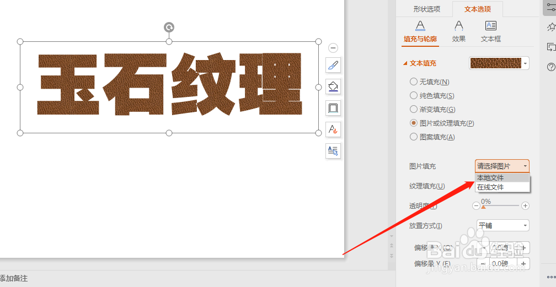
Task: Choose 本地文件 from the list
Action: click(x=502, y=178)
